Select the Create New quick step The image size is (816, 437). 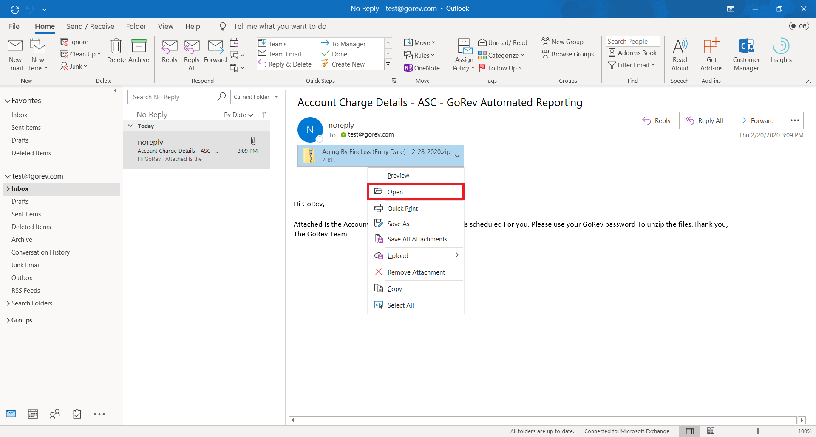343,64
